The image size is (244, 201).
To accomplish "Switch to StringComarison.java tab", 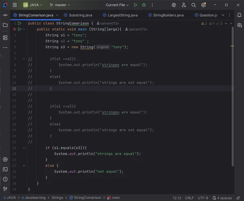I will tap(36, 15).
